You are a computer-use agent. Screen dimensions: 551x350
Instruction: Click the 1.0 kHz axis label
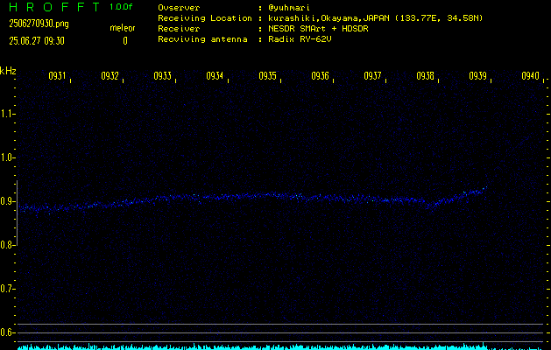tap(8, 157)
